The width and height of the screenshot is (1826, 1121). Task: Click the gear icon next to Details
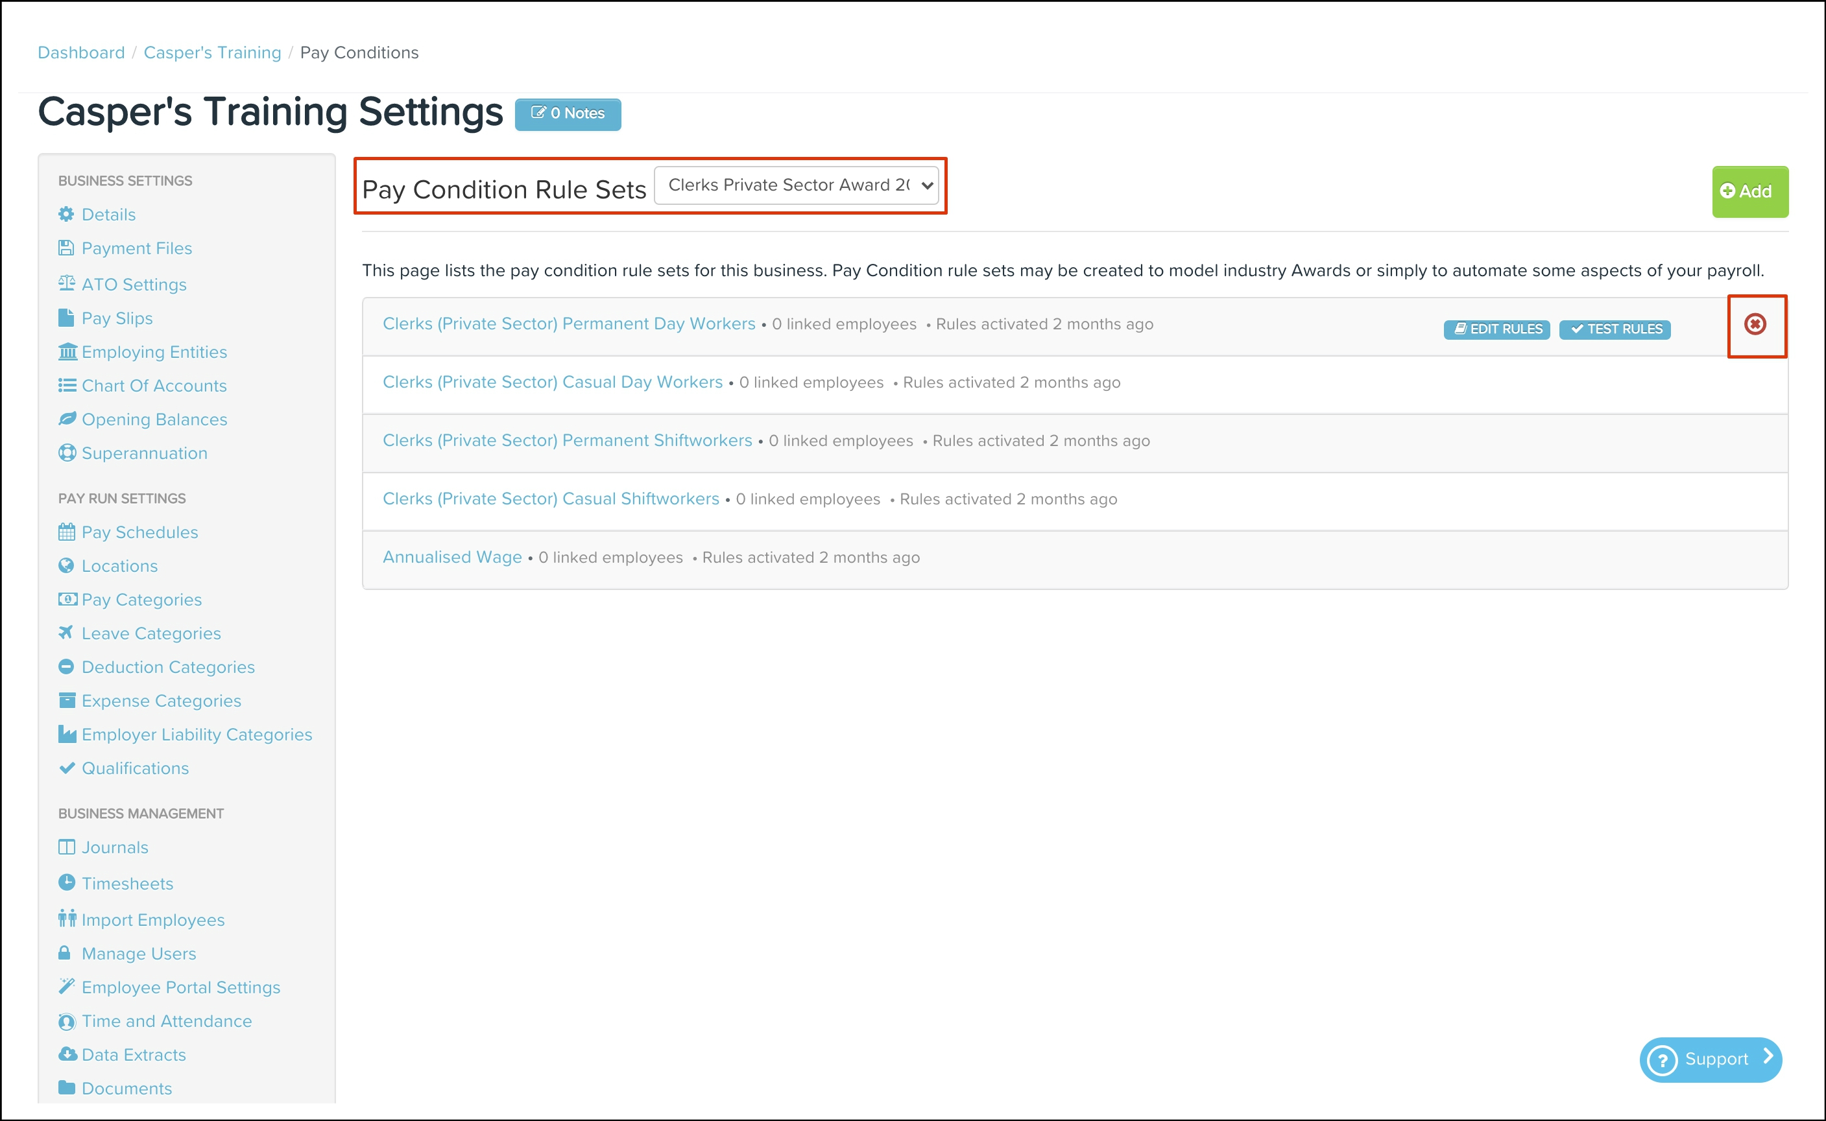click(66, 214)
